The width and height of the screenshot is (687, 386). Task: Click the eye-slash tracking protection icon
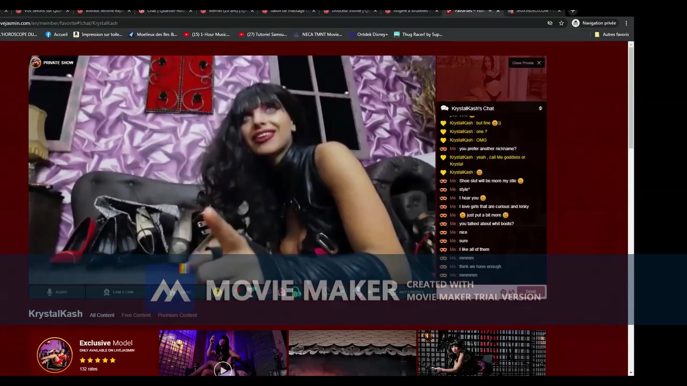550,23
